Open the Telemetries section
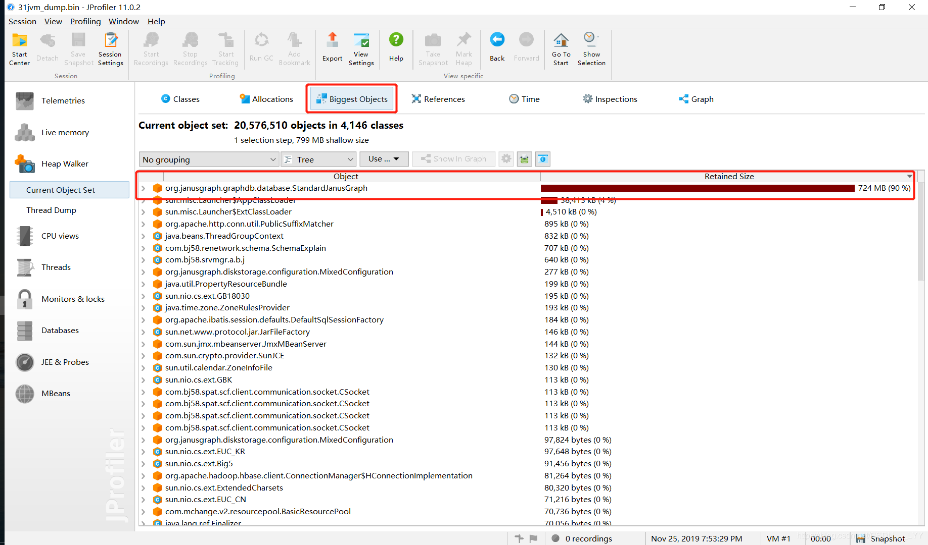Screen dimensions: 928x545 click(63, 101)
